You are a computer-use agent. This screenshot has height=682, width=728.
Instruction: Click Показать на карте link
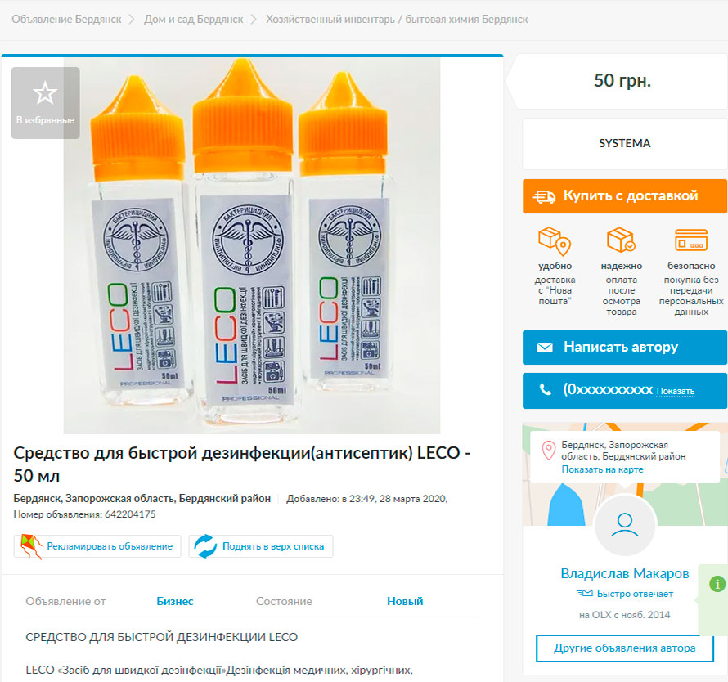tap(602, 469)
